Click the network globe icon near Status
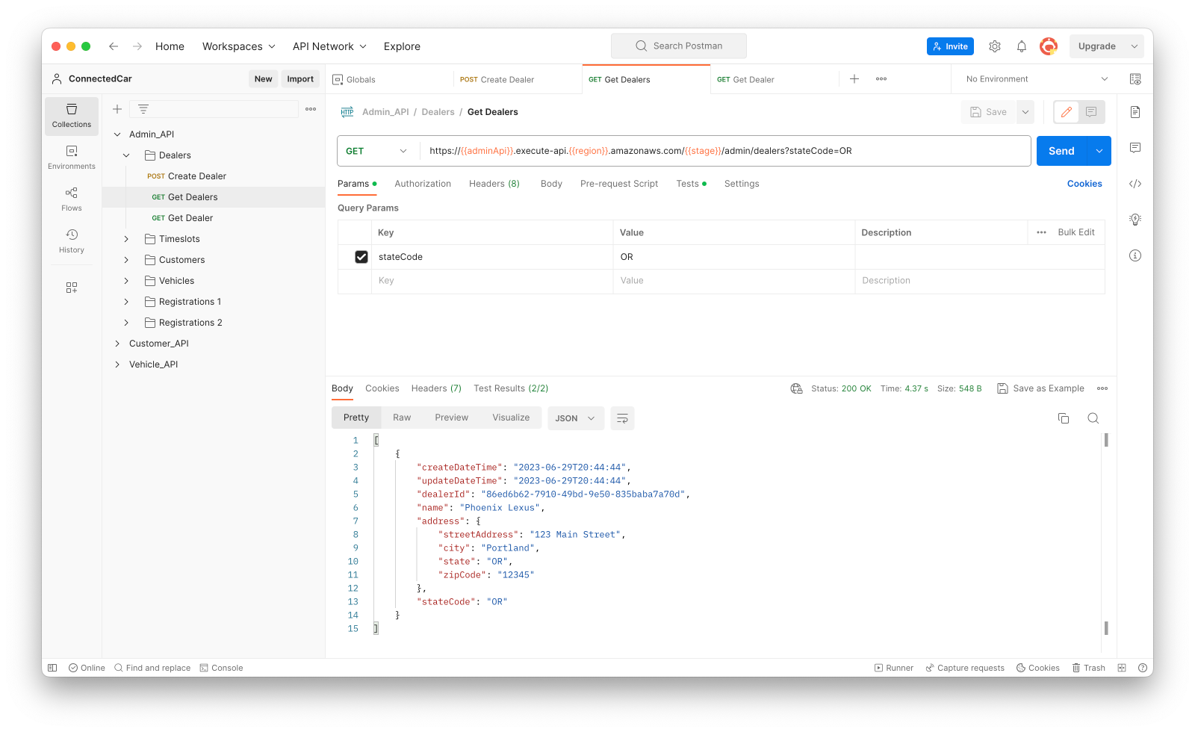This screenshot has width=1195, height=732. pos(796,388)
